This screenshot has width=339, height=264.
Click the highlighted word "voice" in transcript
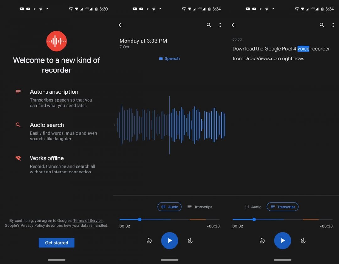303,49
